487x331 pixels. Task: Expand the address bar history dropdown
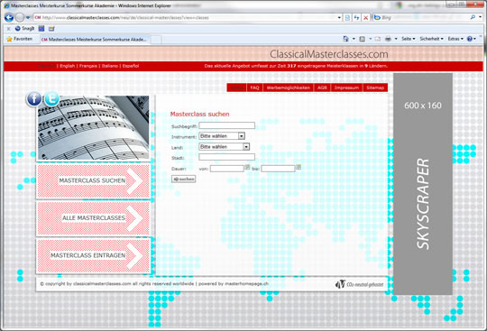[x=339, y=18]
